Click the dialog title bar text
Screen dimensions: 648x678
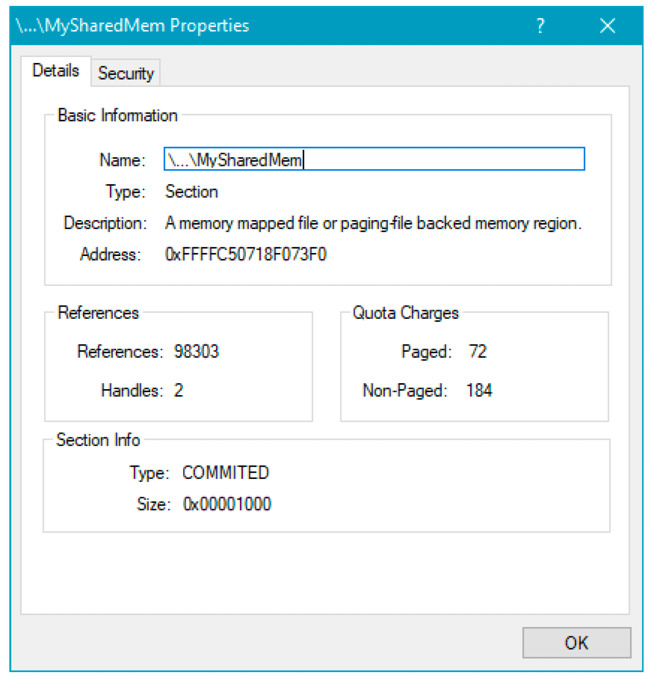click(133, 26)
